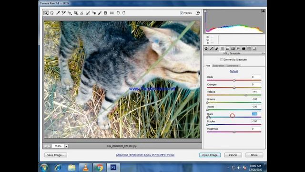Screen dimensions: 305x172
Task: Select the White Balance eyedropper tool
Action: (x=58, y=13)
